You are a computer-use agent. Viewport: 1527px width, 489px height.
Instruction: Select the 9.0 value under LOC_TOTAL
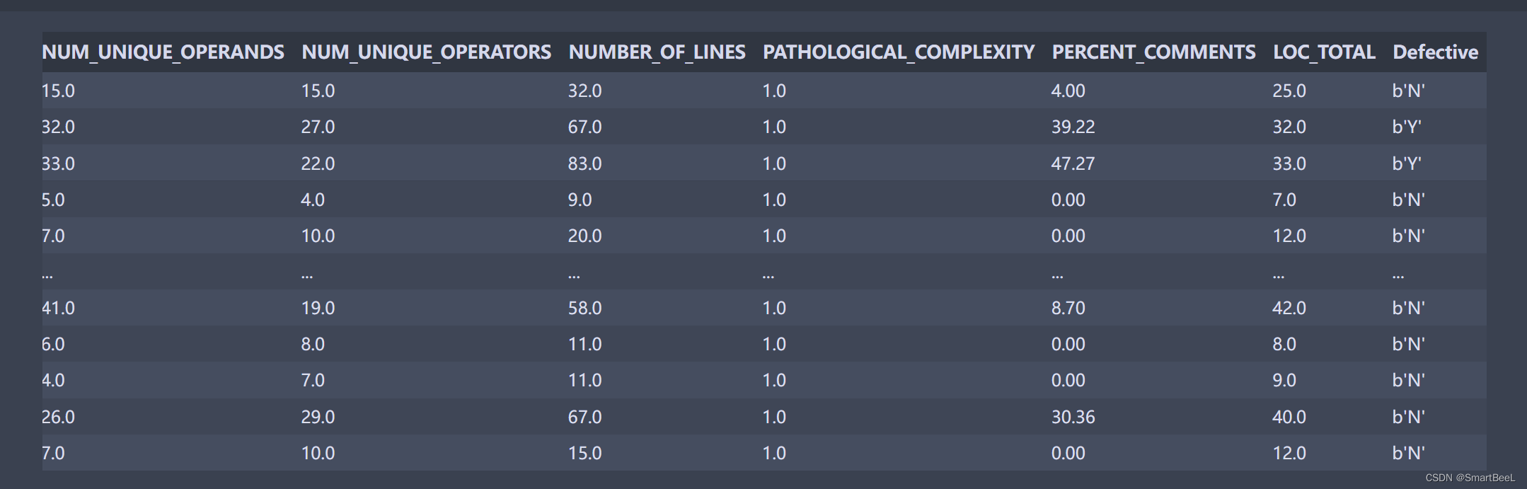coord(1284,380)
